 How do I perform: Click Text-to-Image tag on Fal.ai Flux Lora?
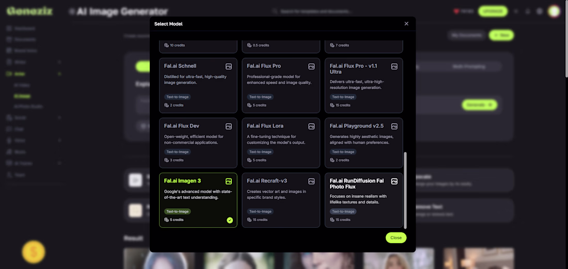pyautogui.click(x=260, y=152)
